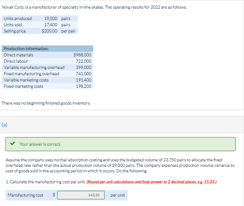The height and width of the screenshot is (206, 244).
Task: Select the '198,200' fixed marketing value
Action: click(83, 86)
